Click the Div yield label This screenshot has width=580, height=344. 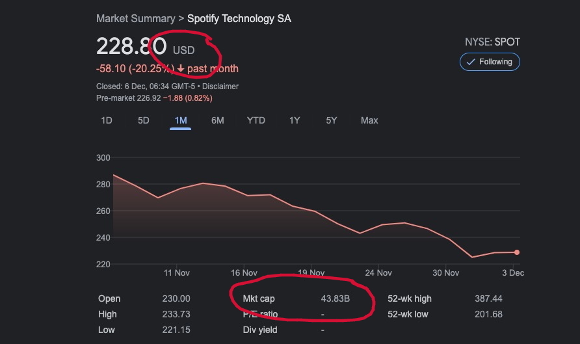[260, 330]
